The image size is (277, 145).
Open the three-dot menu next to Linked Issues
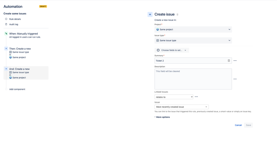(x=196, y=97)
